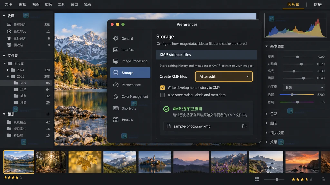The width and height of the screenshot is (330, 185).
Task: Open the Create XMP files dropdown
Action: [x=224, y=76]
